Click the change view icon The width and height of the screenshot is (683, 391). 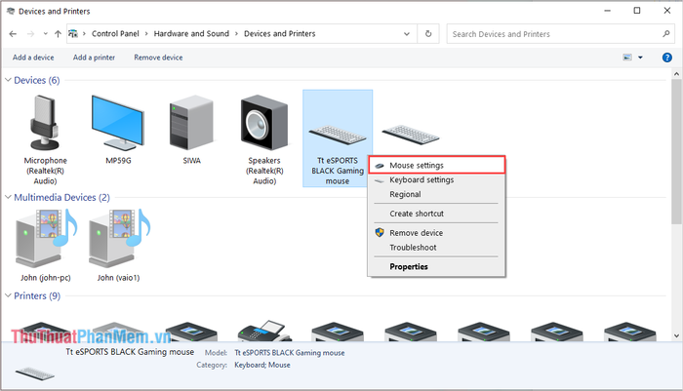pyautogui.click(x=627, y=58)
